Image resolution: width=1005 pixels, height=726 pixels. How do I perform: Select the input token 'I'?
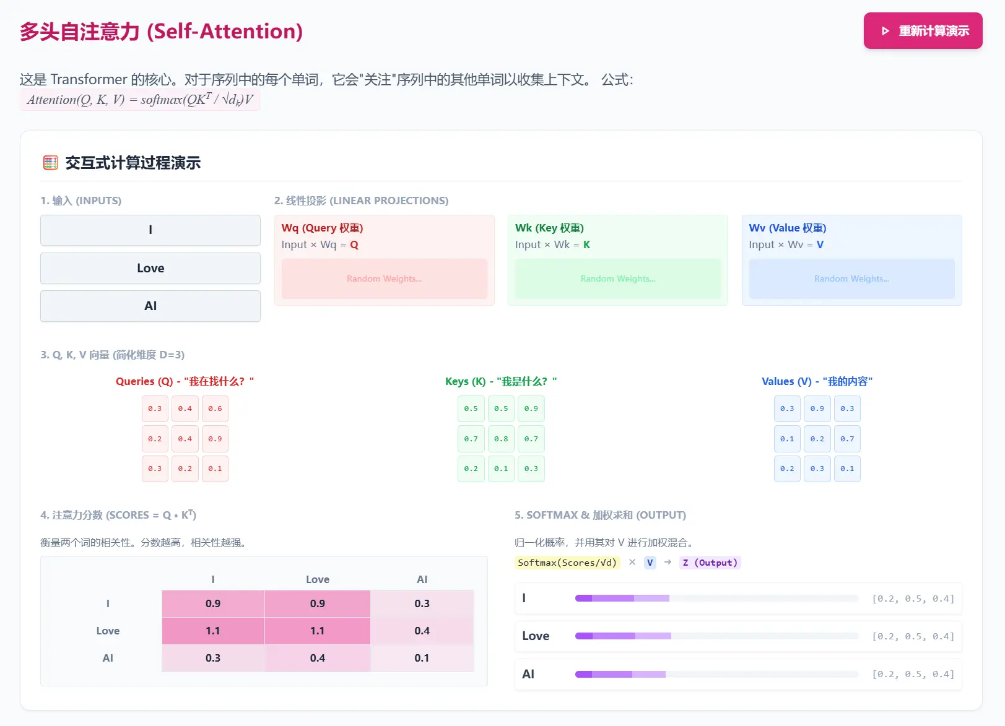[150, 230]
